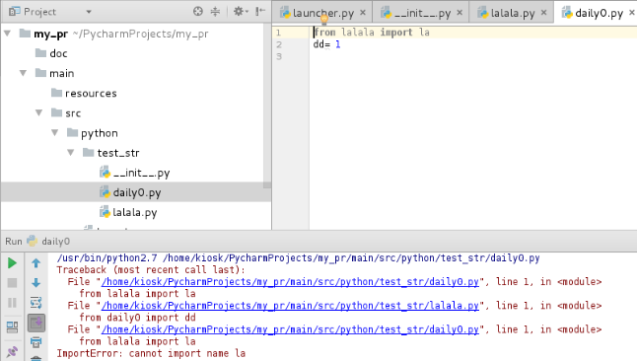The image size is (637, 361).
Task: Click line number 2 in editor gutter
Action: [x=279, y=44]
